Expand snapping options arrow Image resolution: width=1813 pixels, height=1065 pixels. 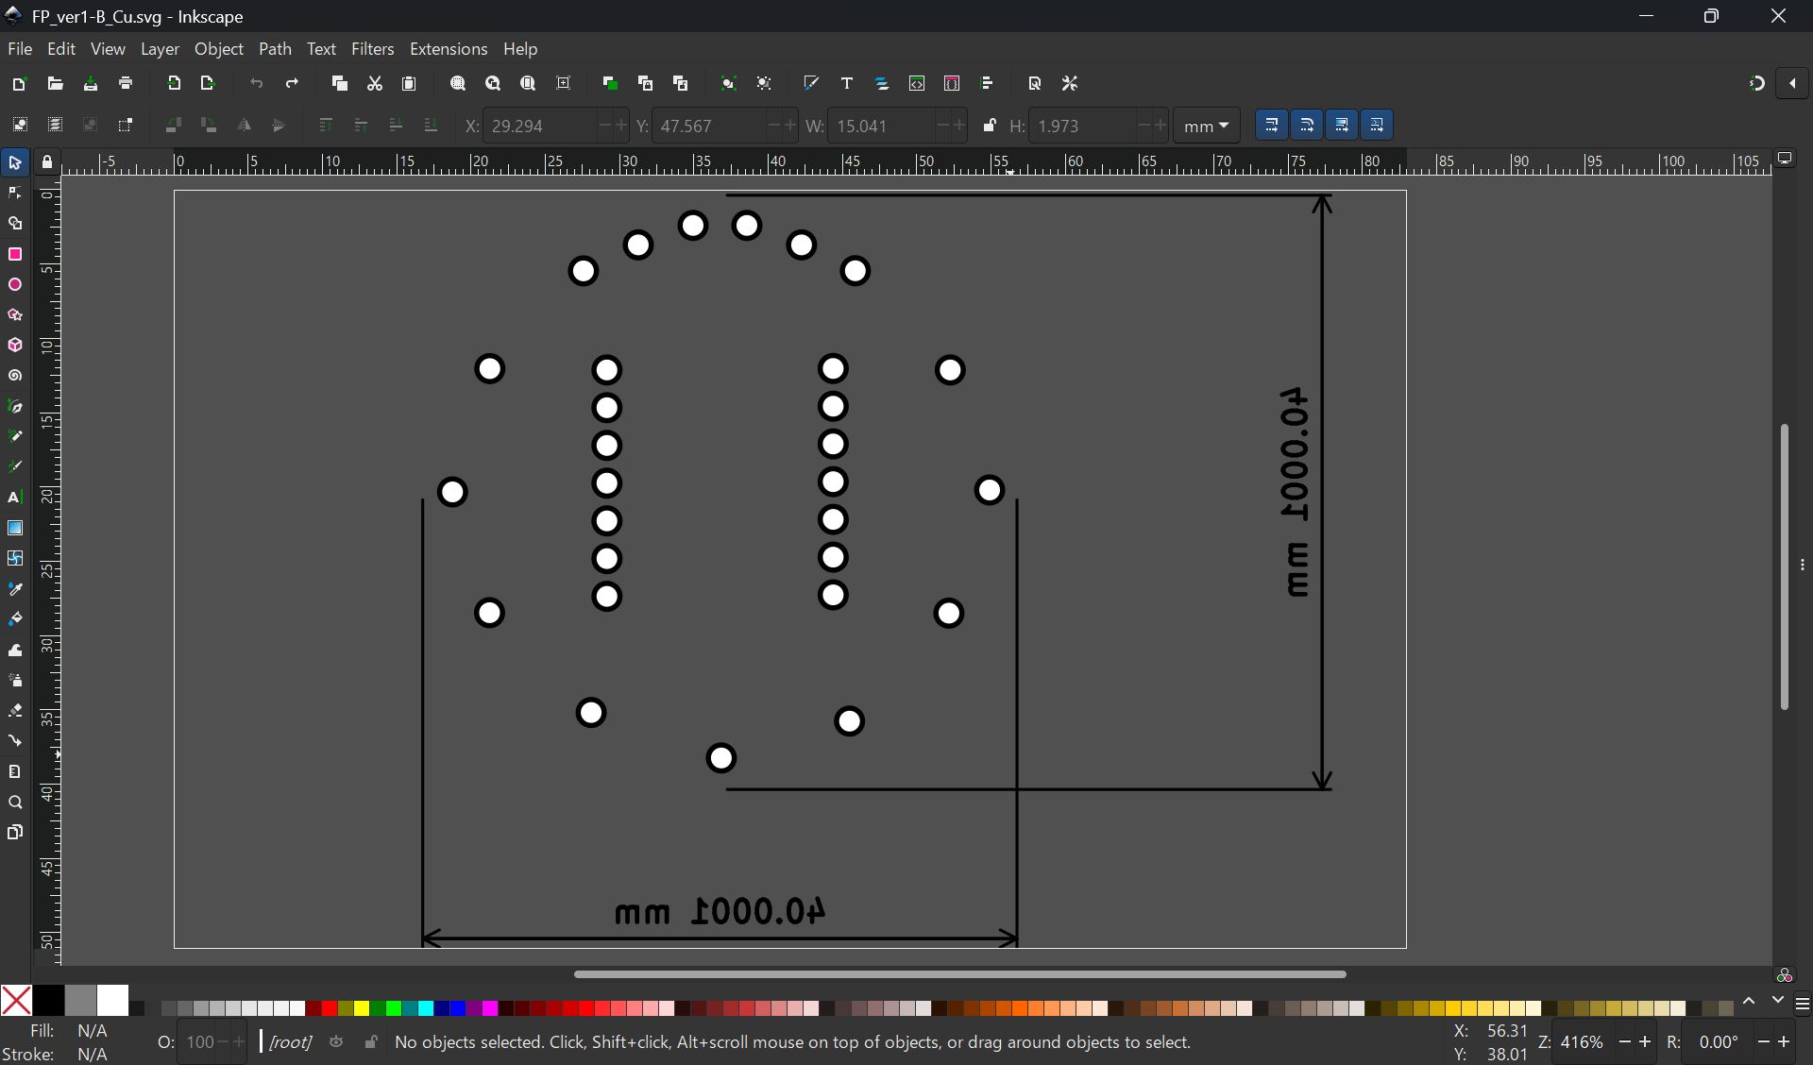1792,83
